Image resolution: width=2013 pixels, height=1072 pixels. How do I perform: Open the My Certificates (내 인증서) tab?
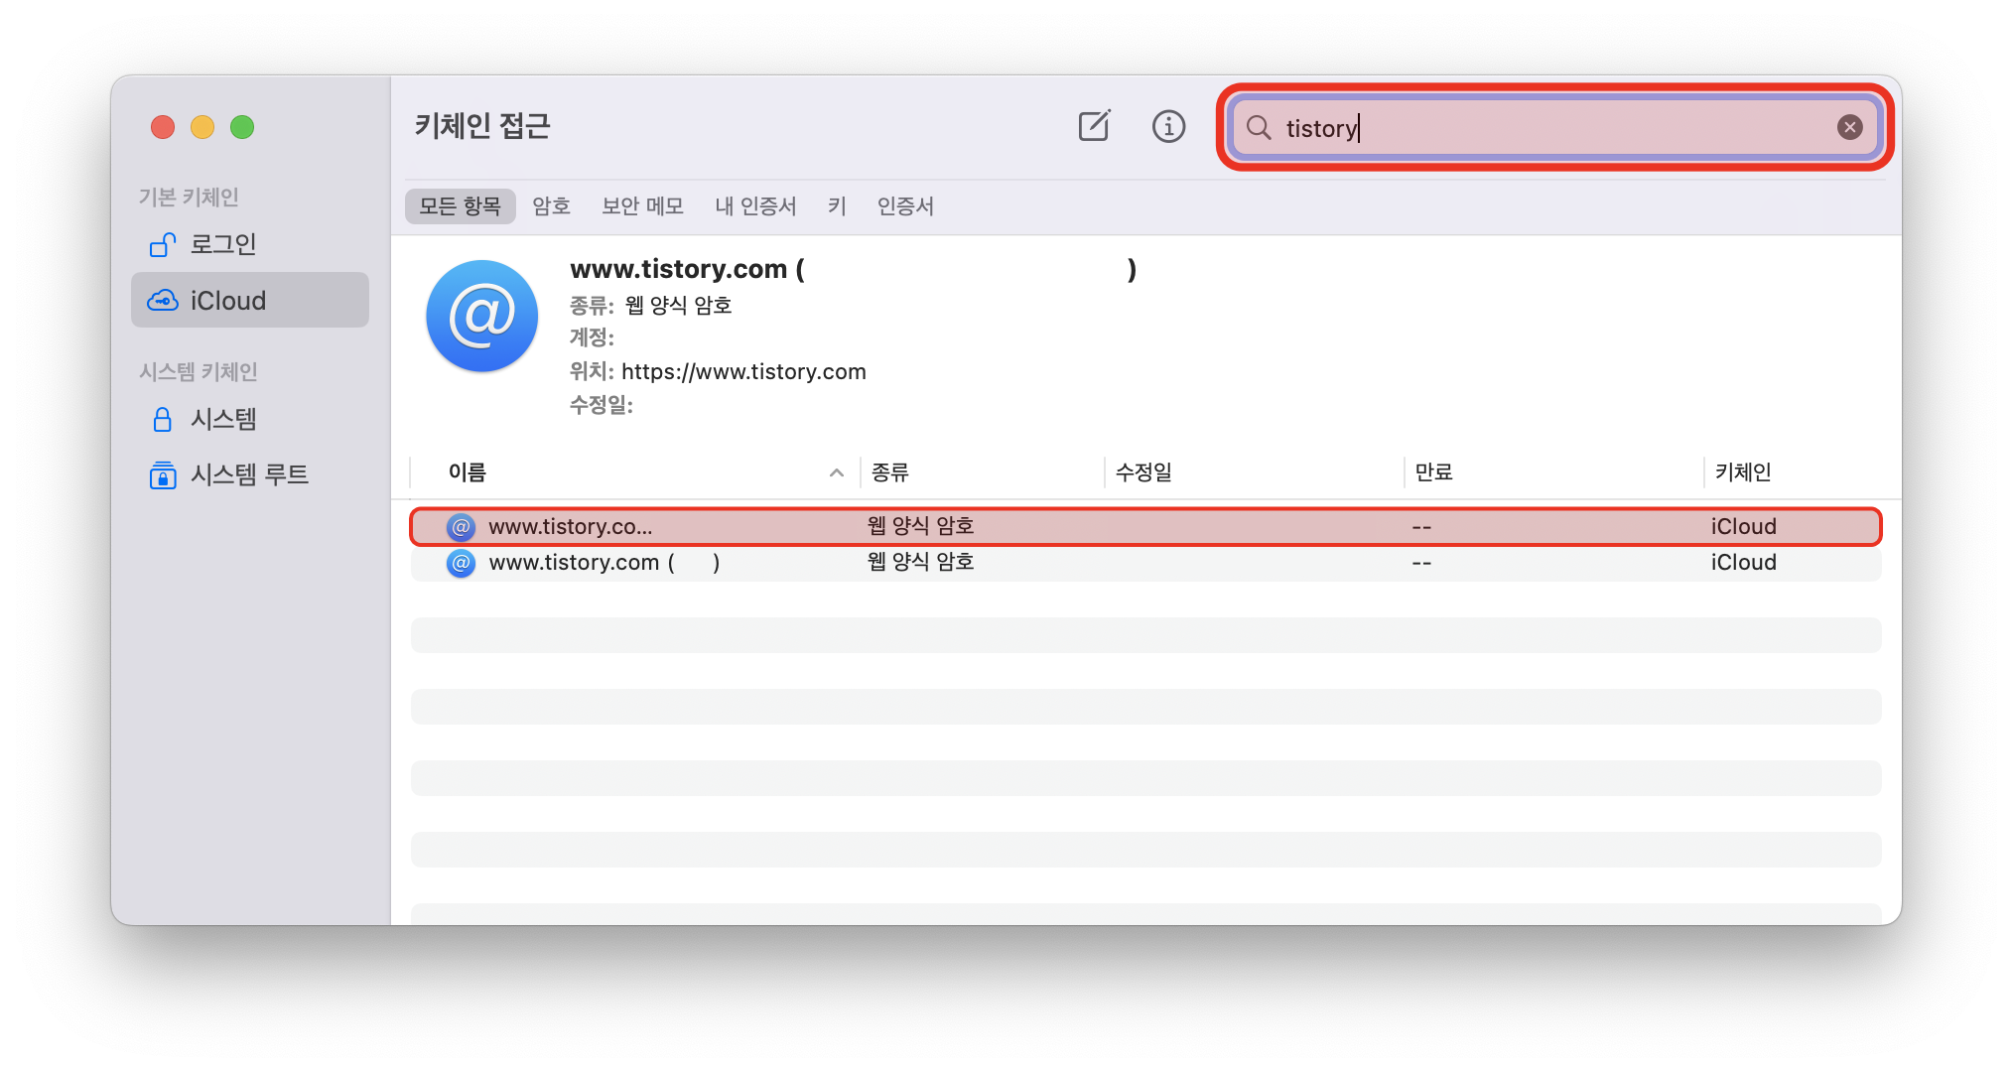click(755, 206)
